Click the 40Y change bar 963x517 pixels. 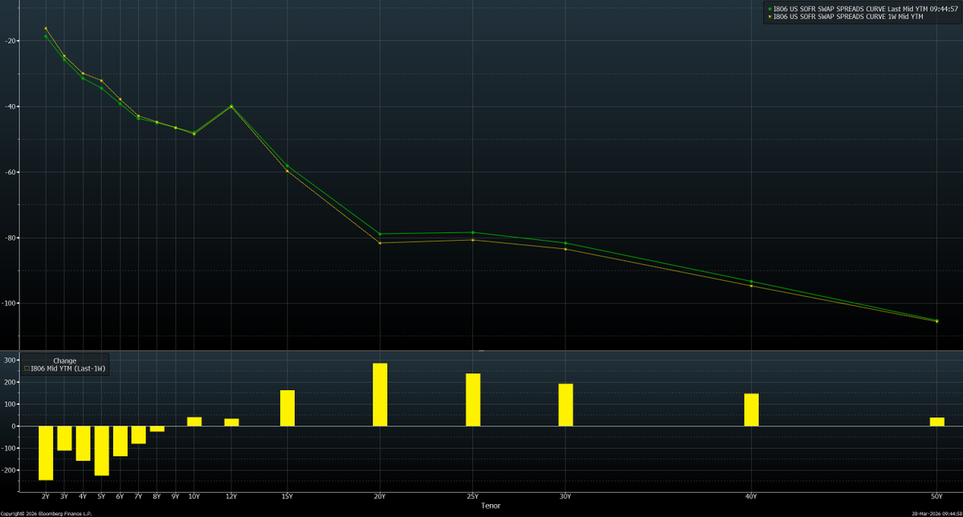pyautogui.click(x=751, y=410)
